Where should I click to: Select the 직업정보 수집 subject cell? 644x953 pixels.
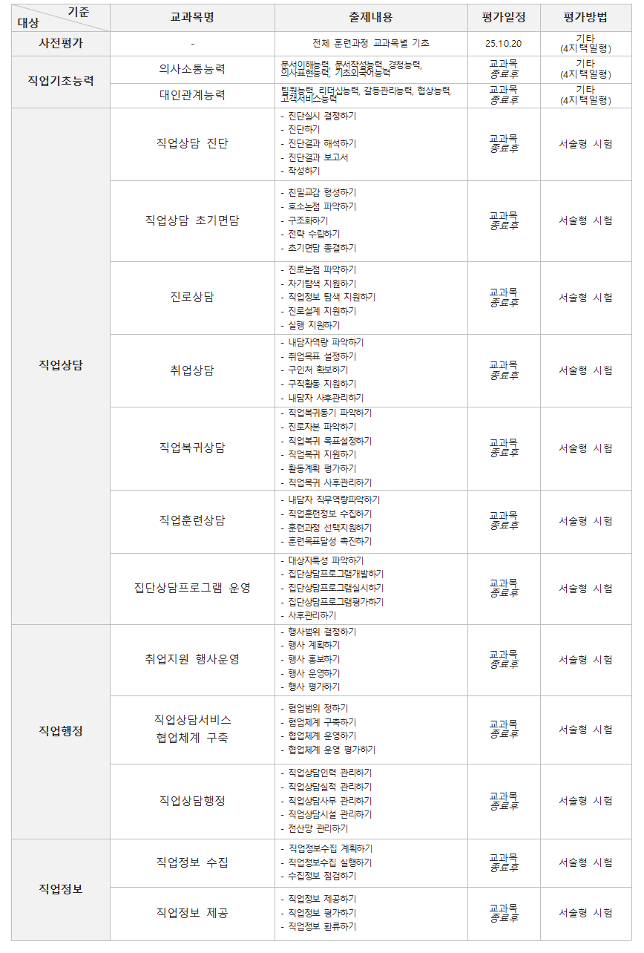[192, 862]
